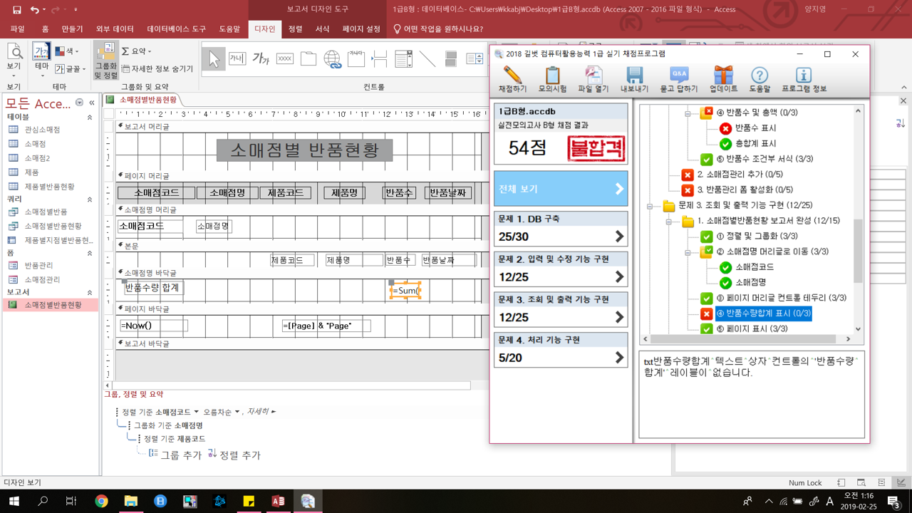This screenshot has height=513, width=912.
Task: Click the 전체 보기 button
Action: coord(561,189)
